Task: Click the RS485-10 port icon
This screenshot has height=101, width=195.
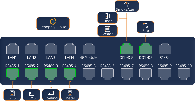Action: [184, 74]
